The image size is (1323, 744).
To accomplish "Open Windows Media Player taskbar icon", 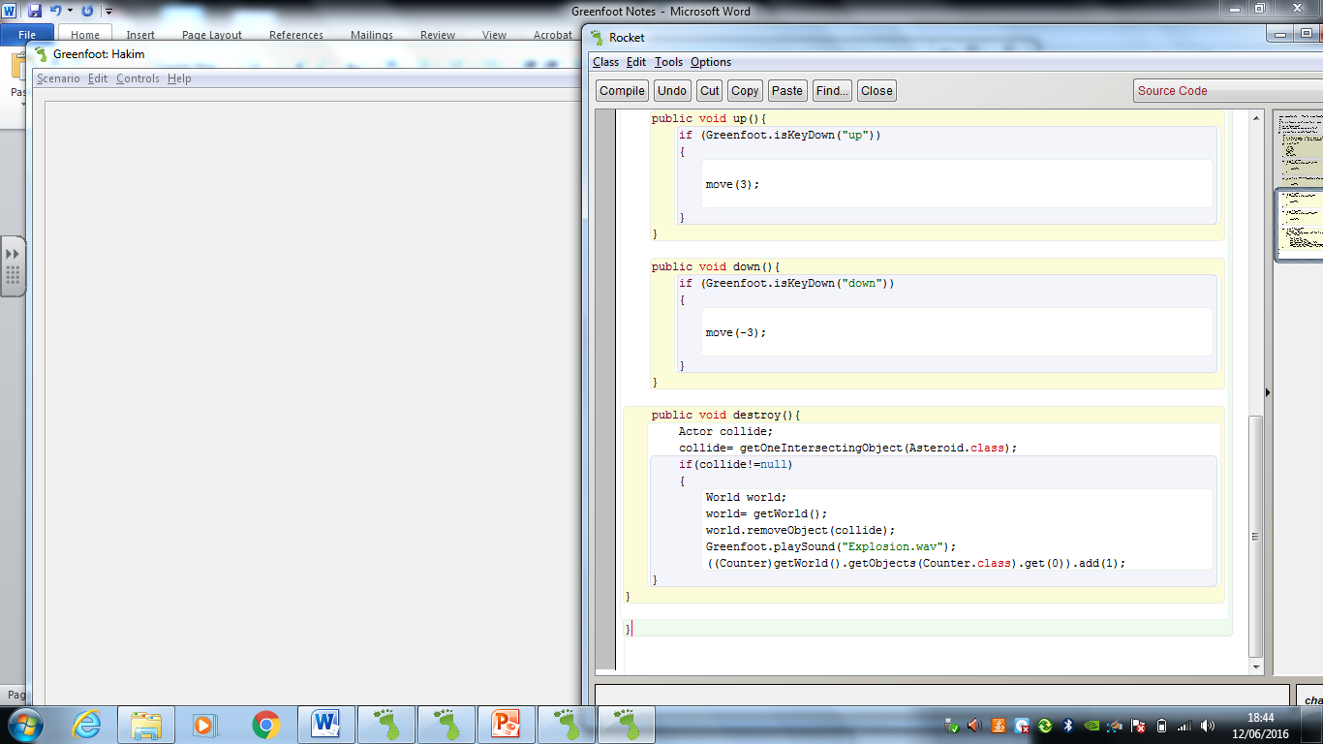I will click(x=204, y=724).
